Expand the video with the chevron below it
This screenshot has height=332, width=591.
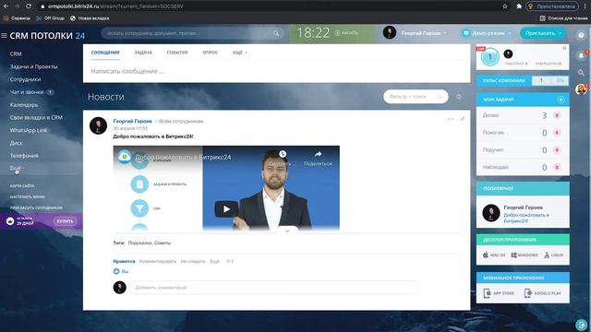tap(287, 231)
